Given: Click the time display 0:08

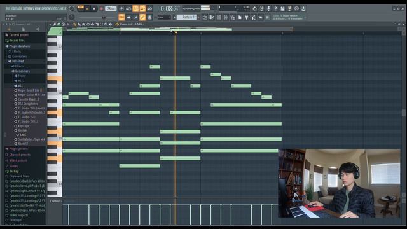Looking at the screenshot, I should [x=169, y=9].
